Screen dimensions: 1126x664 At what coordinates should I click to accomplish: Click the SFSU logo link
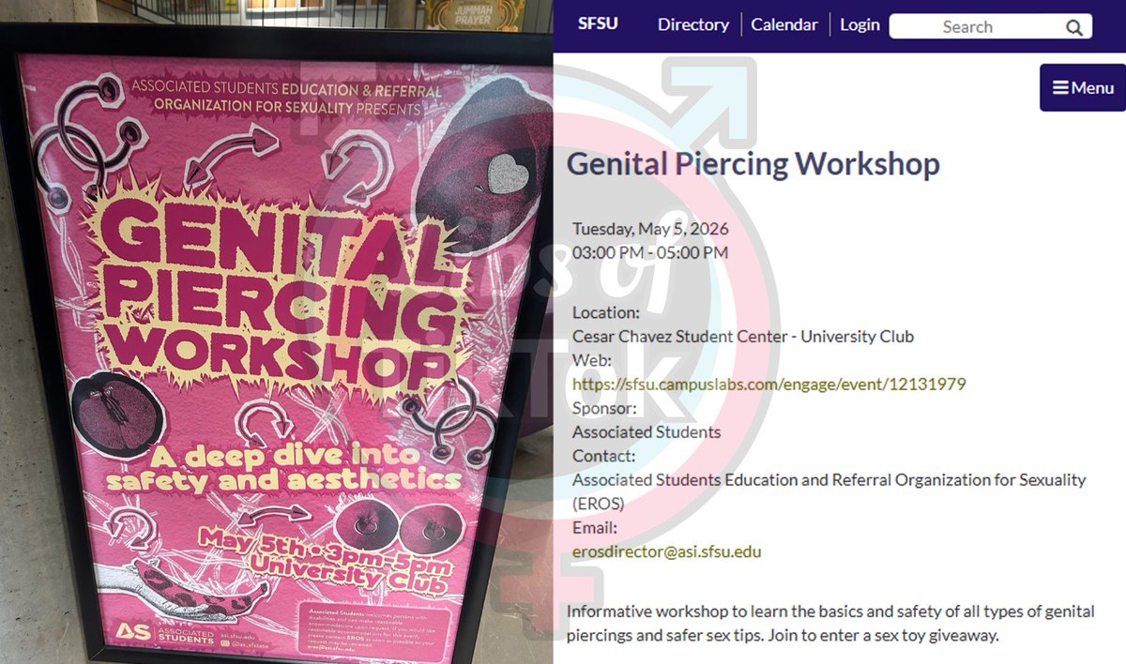click(598, 23)
